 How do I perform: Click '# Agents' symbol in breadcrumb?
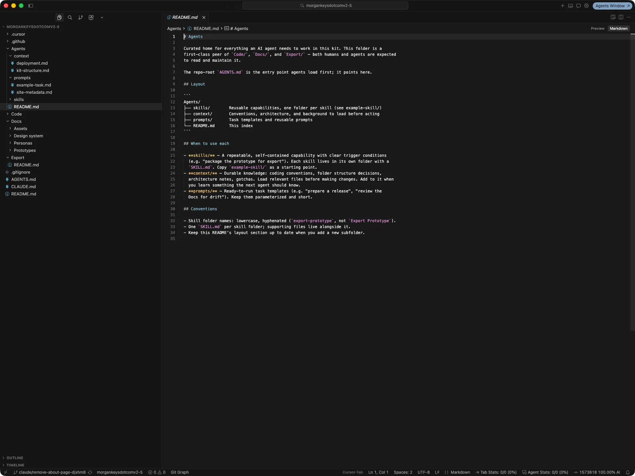point(239,28)
